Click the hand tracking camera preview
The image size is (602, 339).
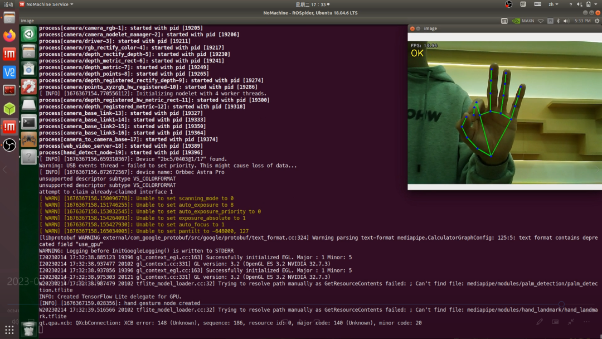pos(504,112)
